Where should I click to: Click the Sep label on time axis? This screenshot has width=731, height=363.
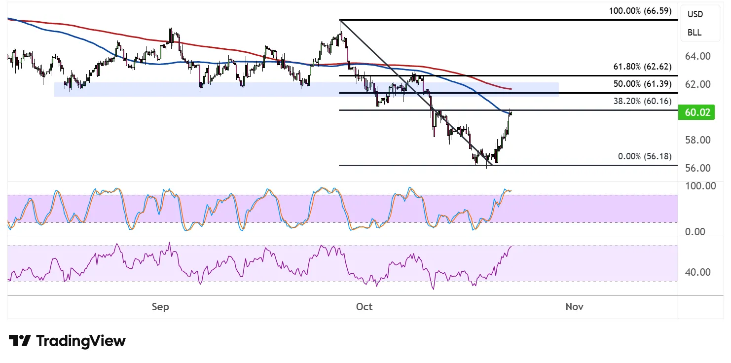tap(160, 307)
